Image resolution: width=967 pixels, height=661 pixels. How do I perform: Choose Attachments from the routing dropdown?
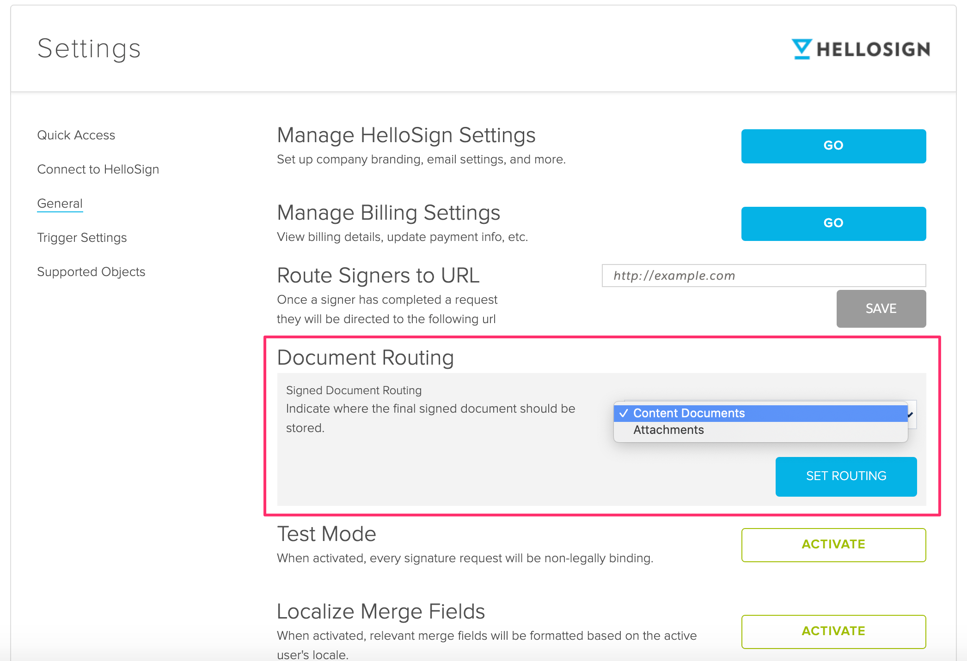tap(668, 430)
